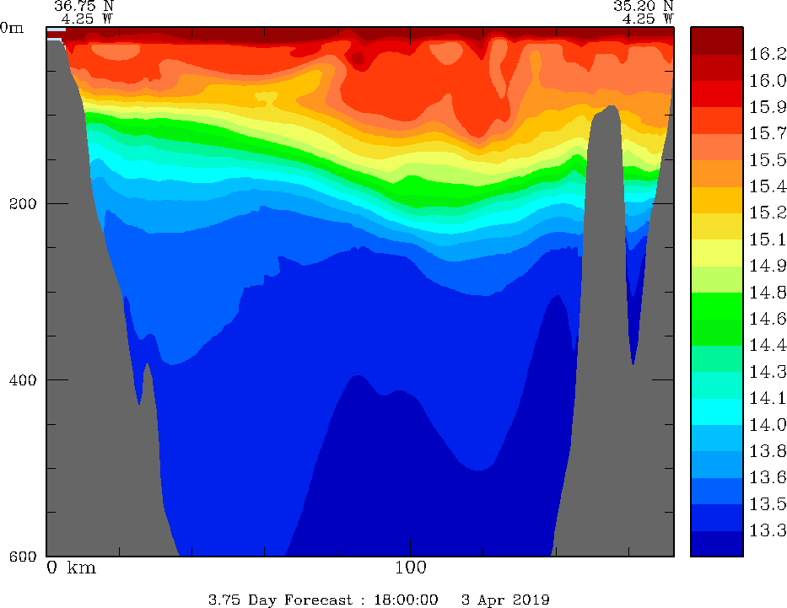The height and width of the screenshot is (608, 787).
Task: Click the 14.8 color bar label
Action: 768,293
